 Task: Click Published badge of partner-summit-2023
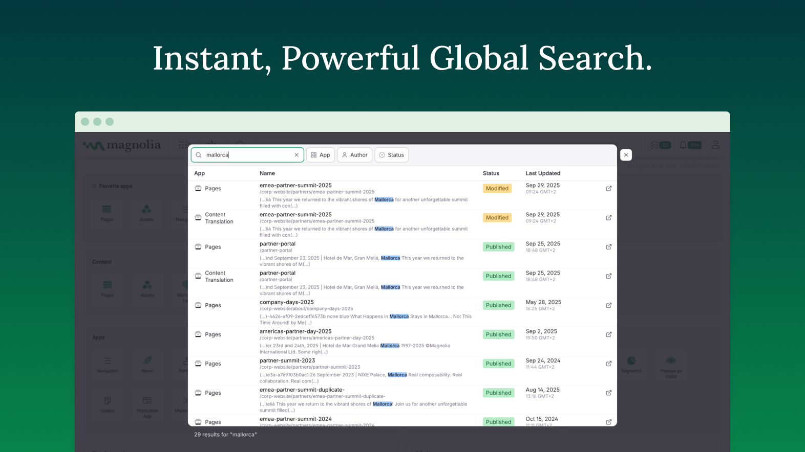tap(499, 364)
